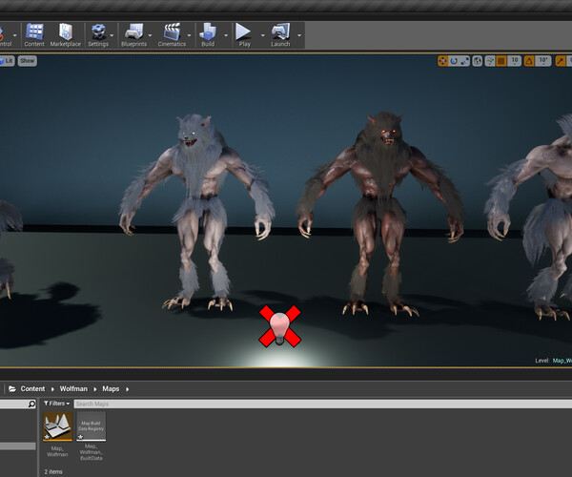572x477 pixels.
Task: Go to Content in breadcrumb path
Action: (32, 389)
